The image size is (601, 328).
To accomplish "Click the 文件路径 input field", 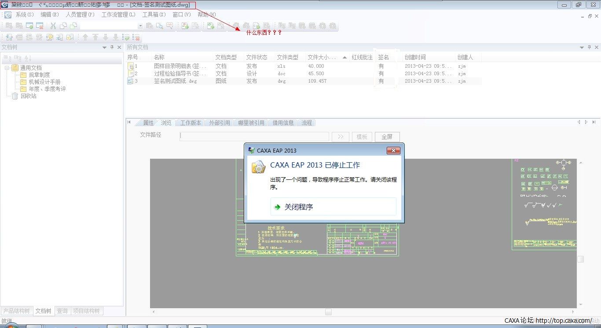I will (254, 136).
